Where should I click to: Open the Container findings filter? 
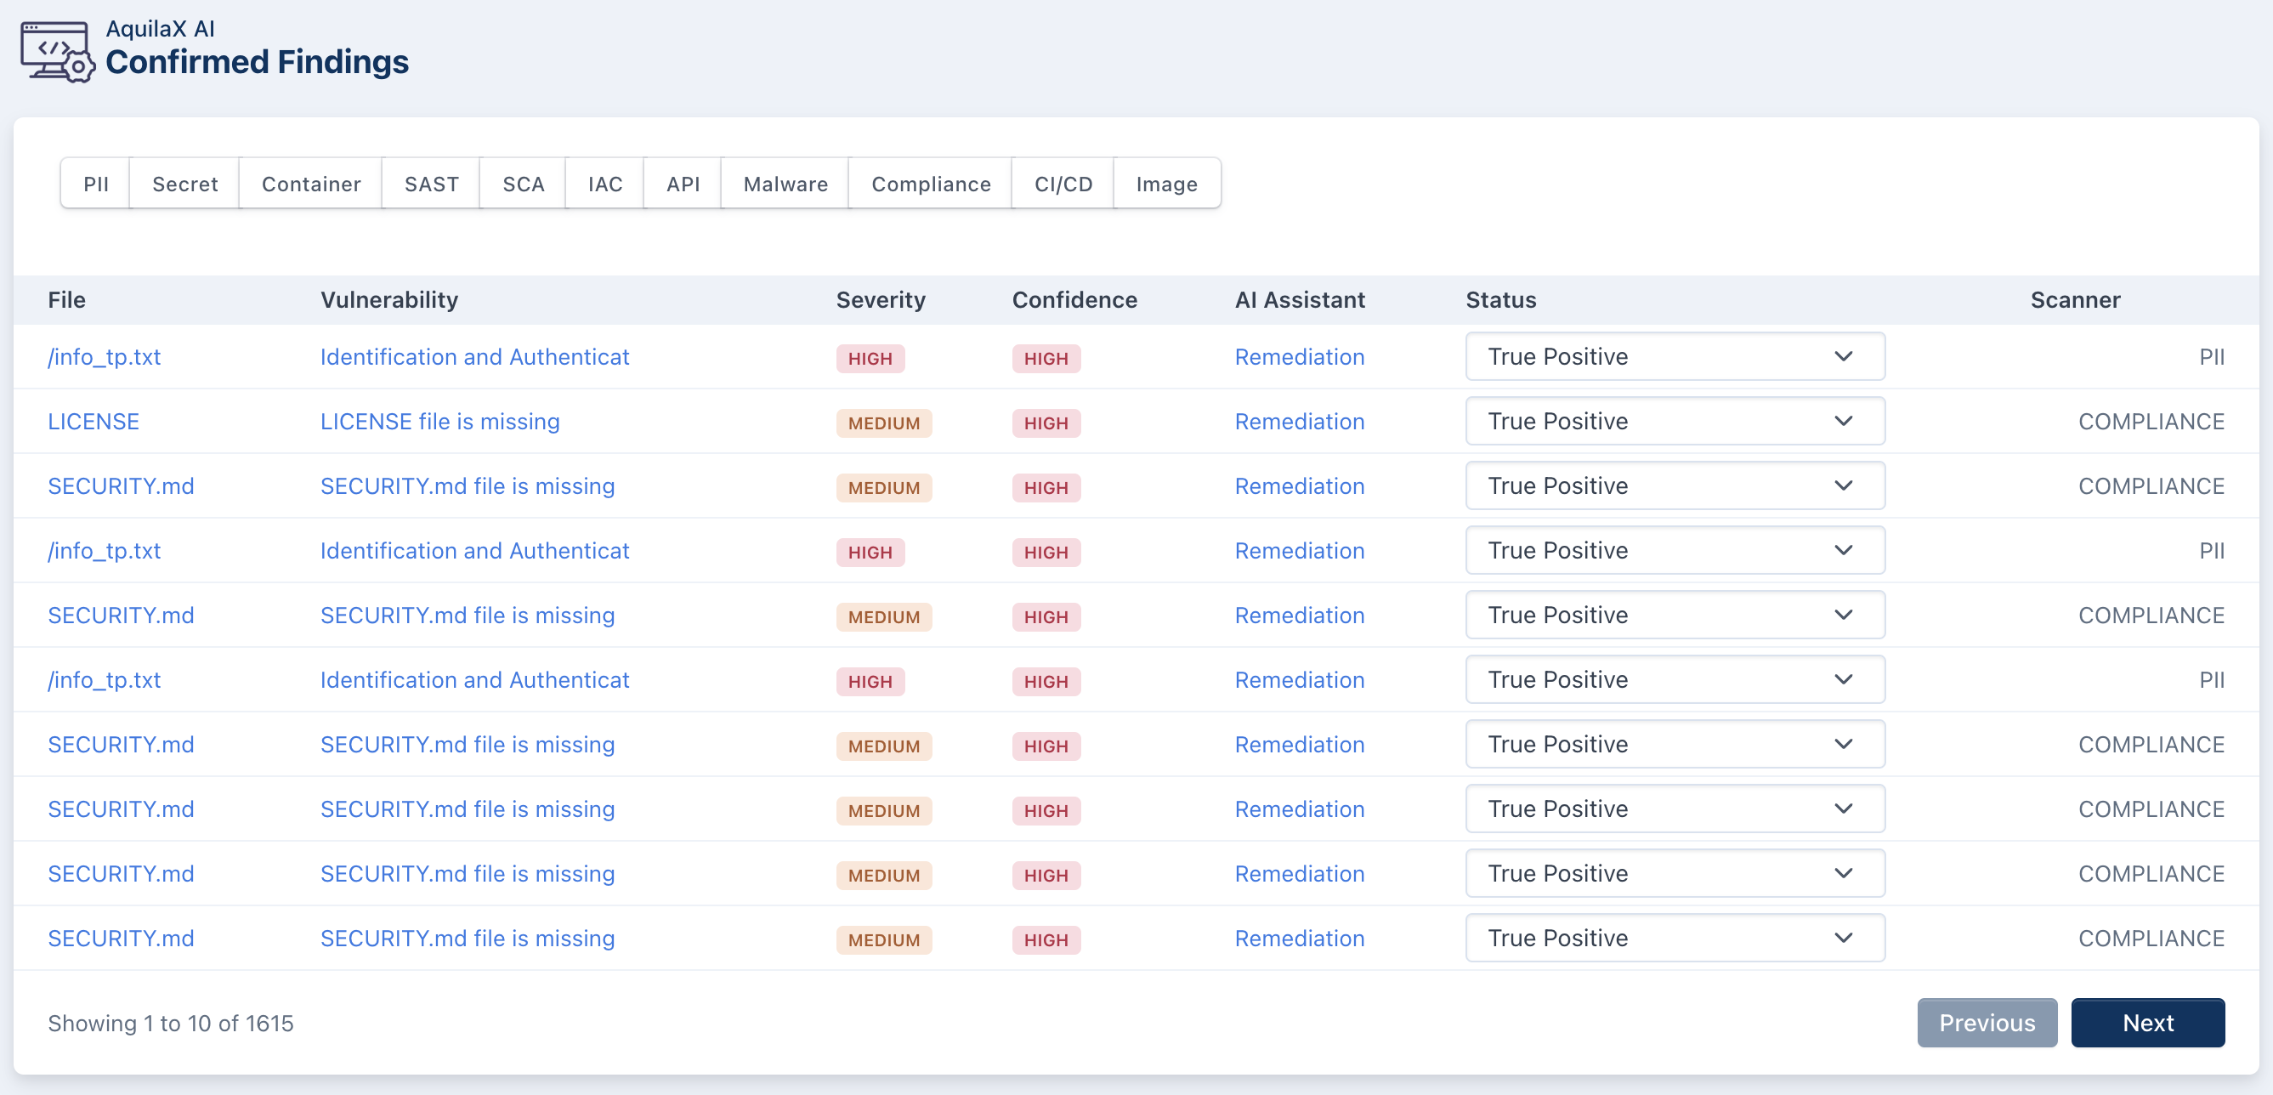(310, 184)
